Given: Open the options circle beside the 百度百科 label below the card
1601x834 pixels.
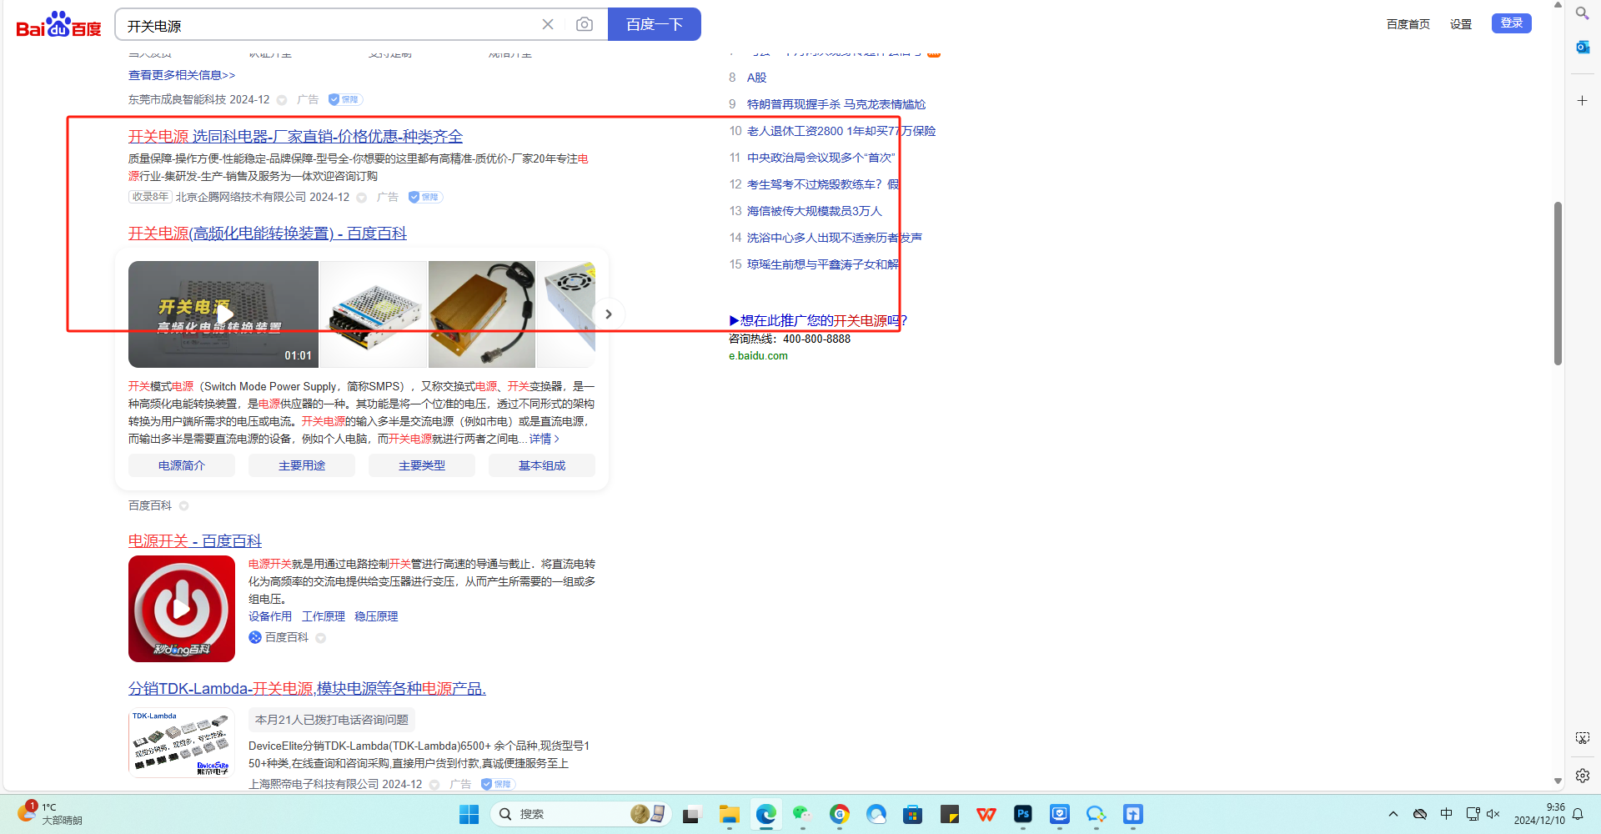Looking at the screenshot, I should click(x=183, y=506).
